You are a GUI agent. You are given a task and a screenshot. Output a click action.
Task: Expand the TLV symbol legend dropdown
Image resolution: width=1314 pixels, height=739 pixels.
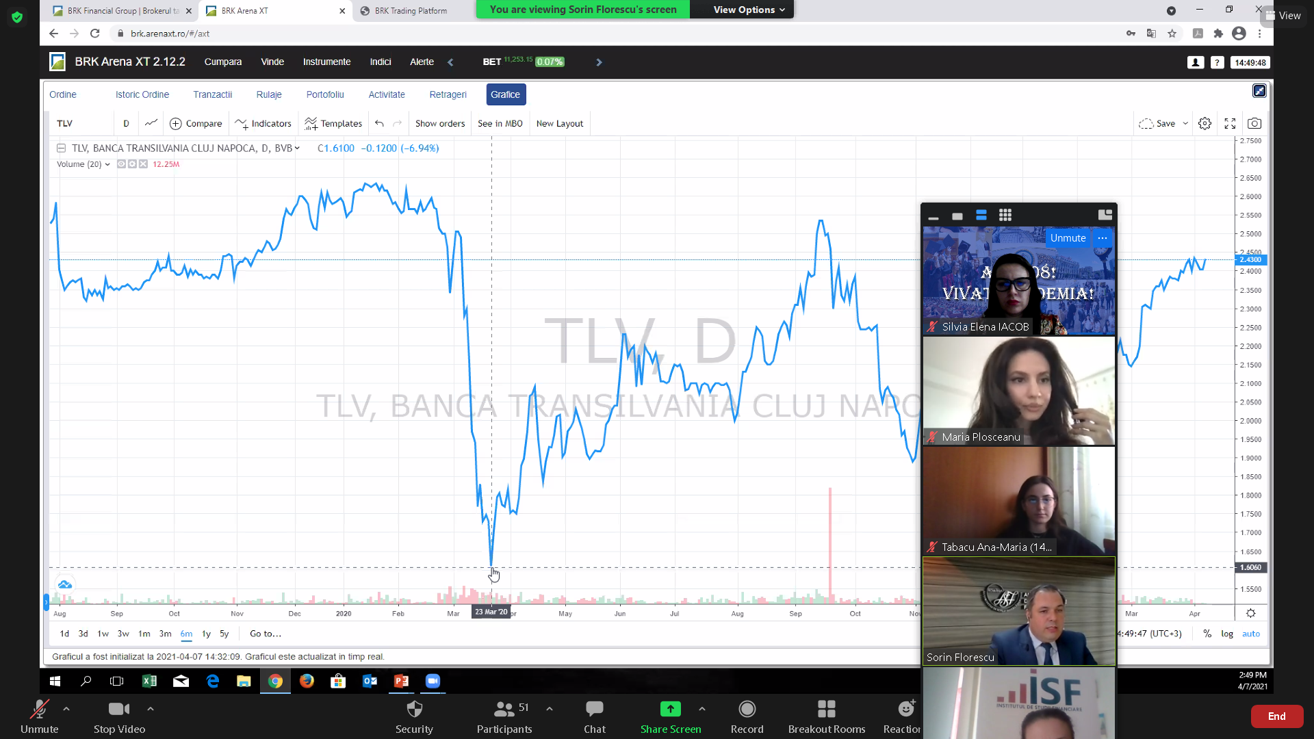point(297,148)
